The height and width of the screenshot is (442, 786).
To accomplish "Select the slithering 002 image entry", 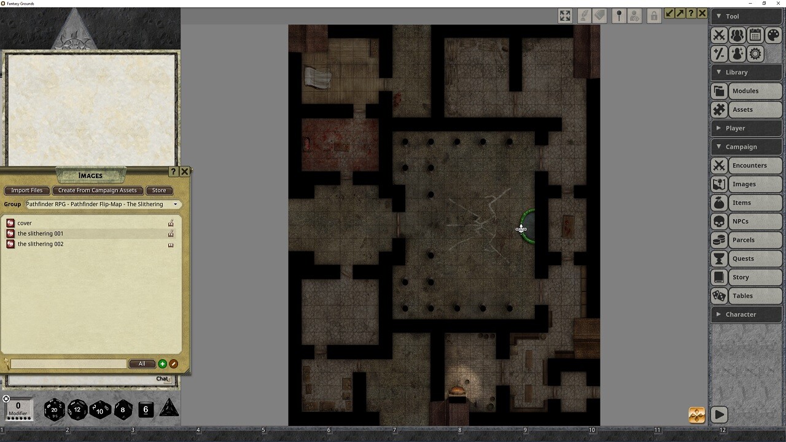I will click(41, 244).
